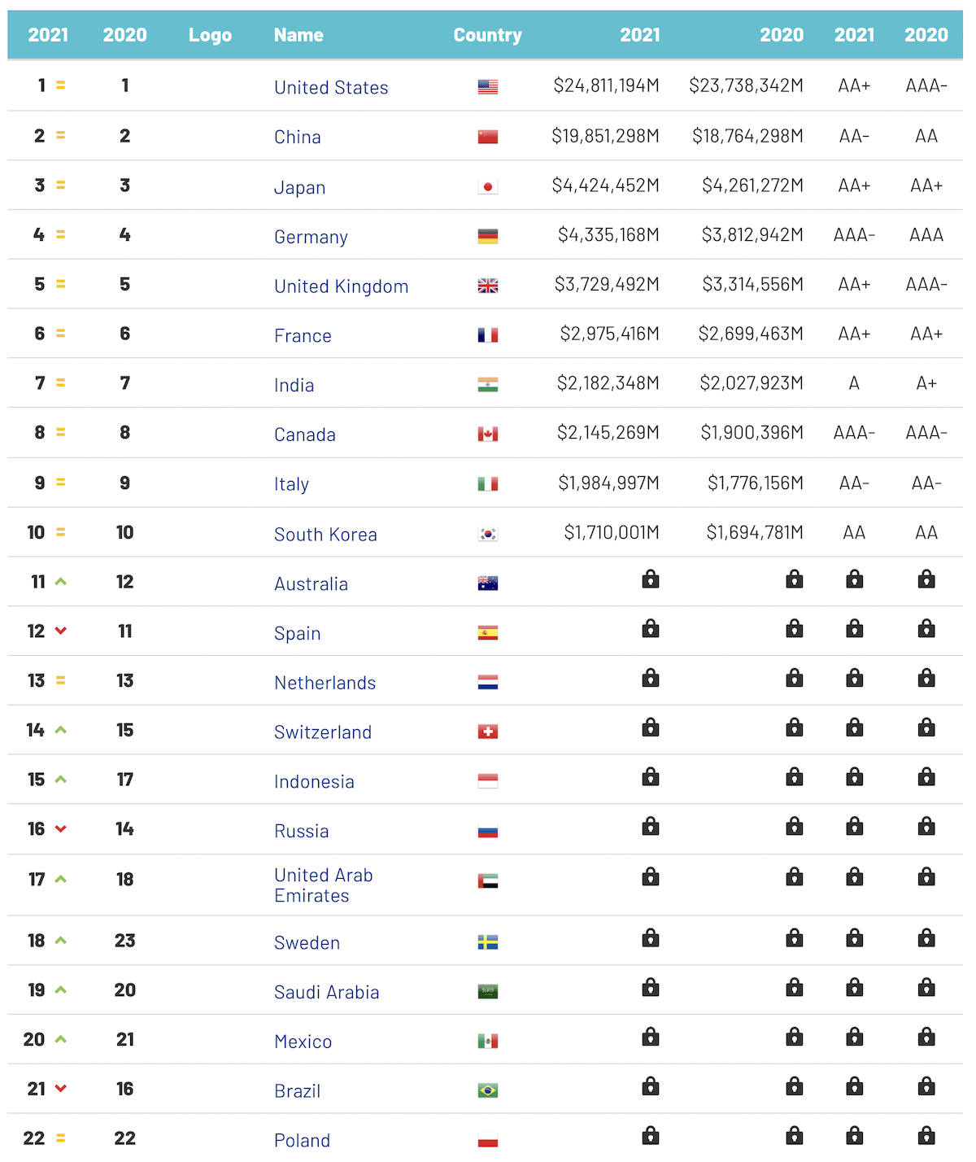Click Mexico's locked 2021 rating padlock

(x=854, y=1037)
